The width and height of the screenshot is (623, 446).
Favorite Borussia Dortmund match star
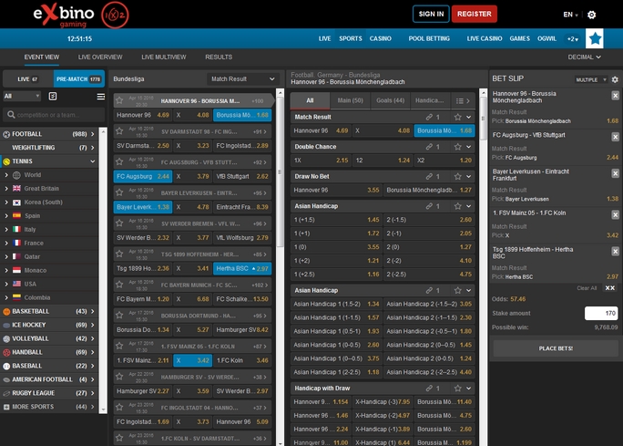119,316
